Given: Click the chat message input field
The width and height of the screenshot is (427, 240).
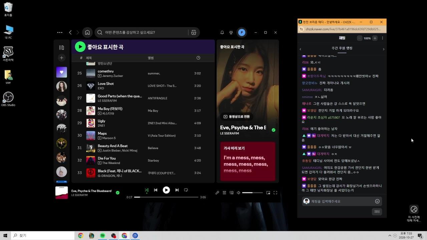Looking at the screenshot, I should click(x=342, y=201).
